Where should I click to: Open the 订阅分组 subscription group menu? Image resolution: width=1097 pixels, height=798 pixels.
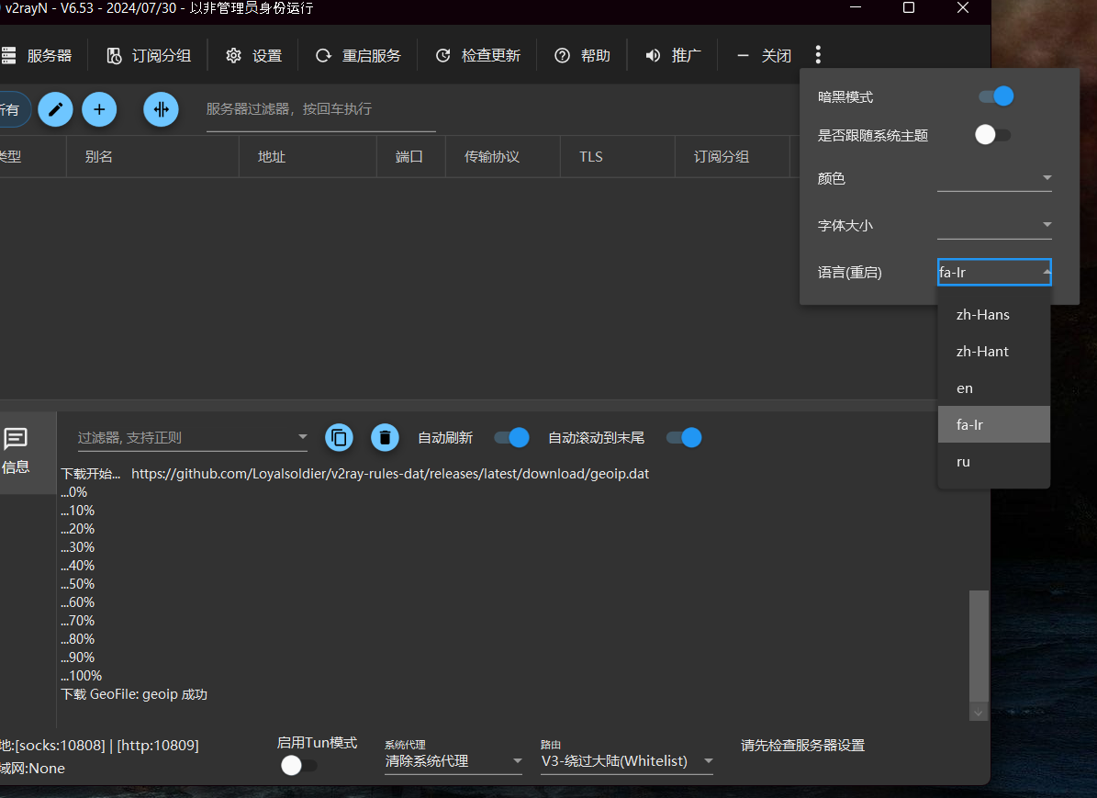[x=149, y=56]
